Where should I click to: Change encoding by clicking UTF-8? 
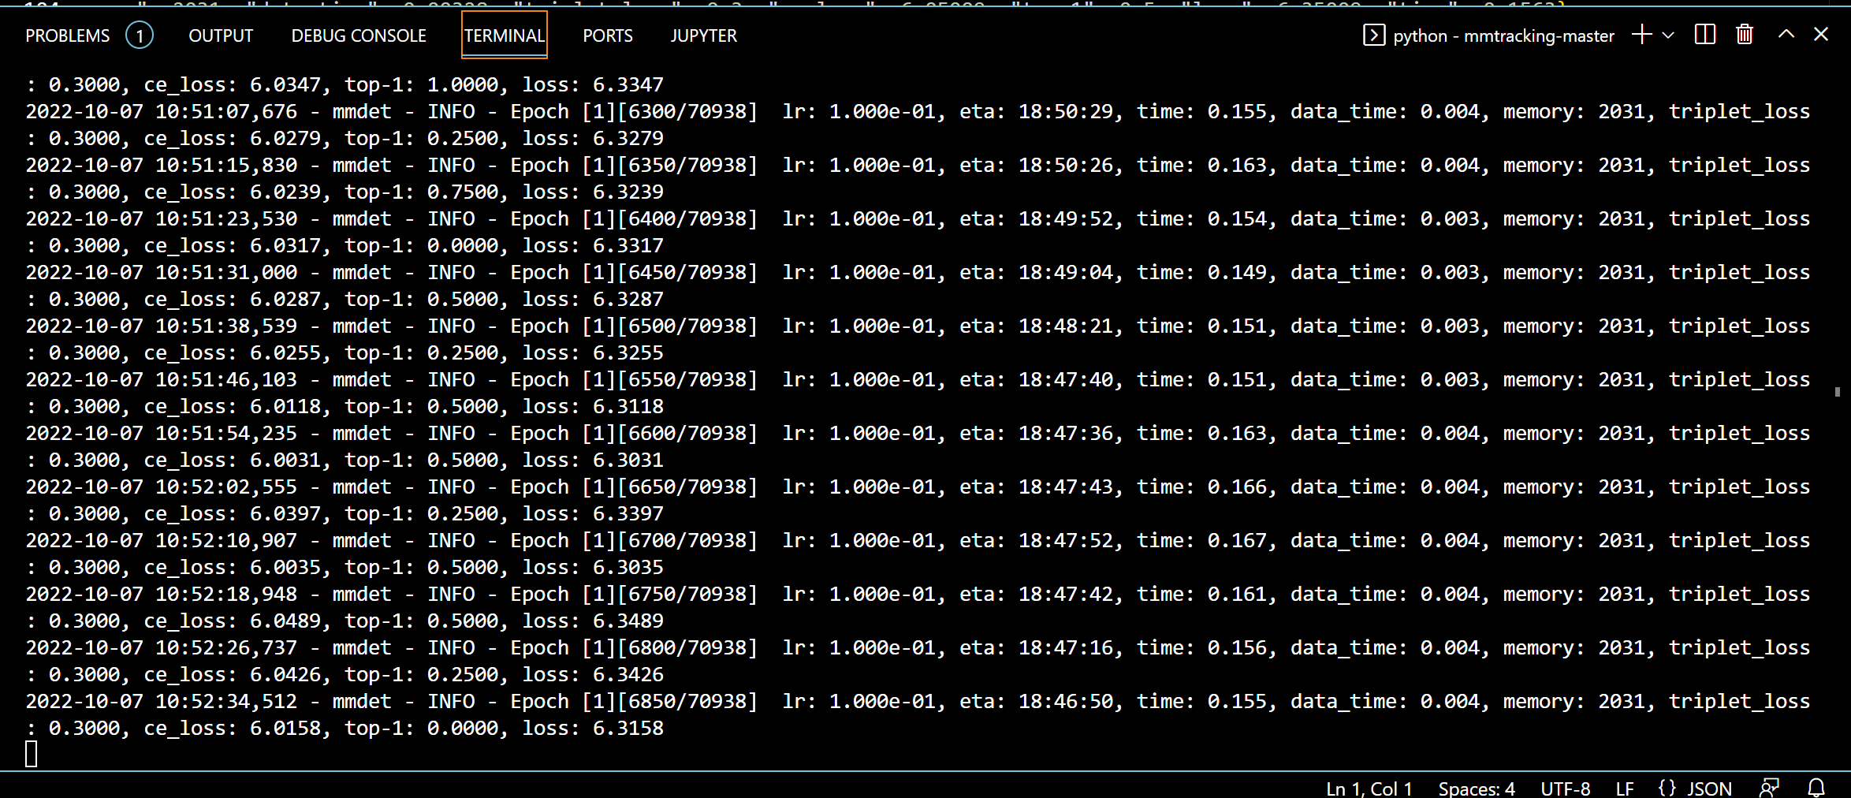1566,788
